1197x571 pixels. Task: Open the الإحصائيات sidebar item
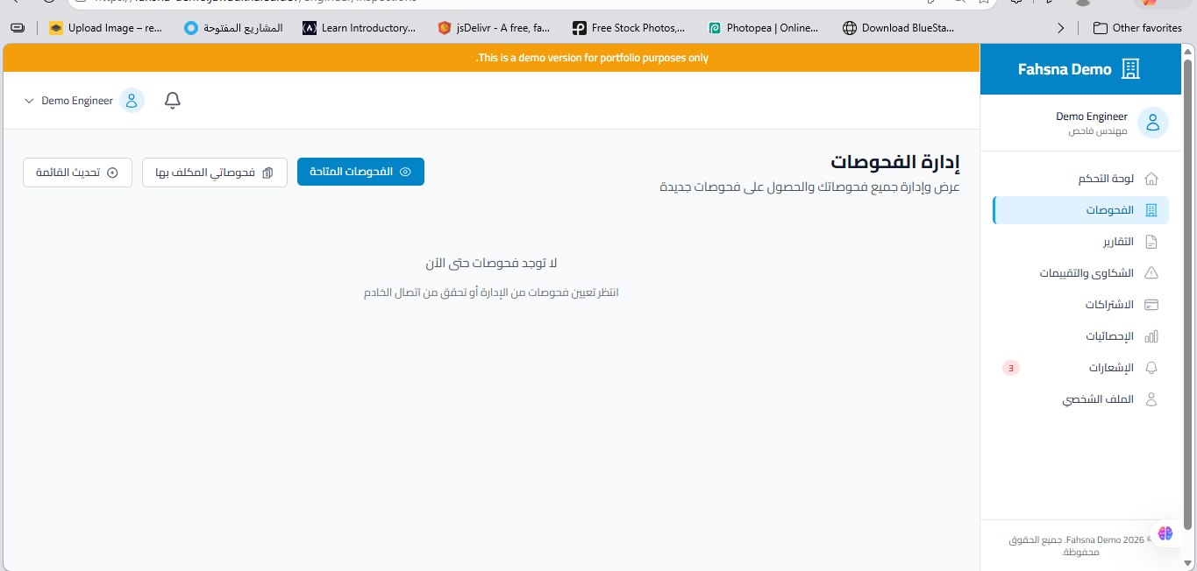(x=1080, y=336)
